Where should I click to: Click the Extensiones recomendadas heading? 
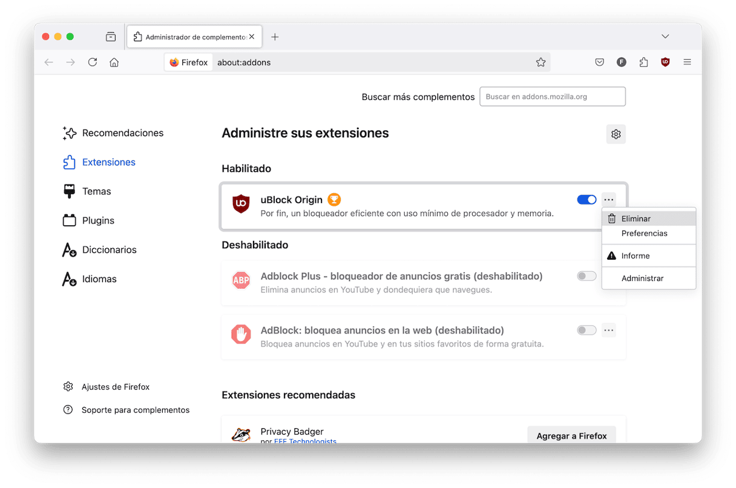(x=289, y=395)
